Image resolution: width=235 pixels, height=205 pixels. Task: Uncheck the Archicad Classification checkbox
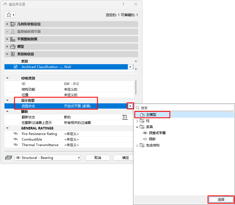(x=16, y=67)
